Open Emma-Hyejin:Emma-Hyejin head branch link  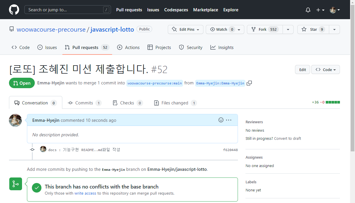(x=220, y=83)
